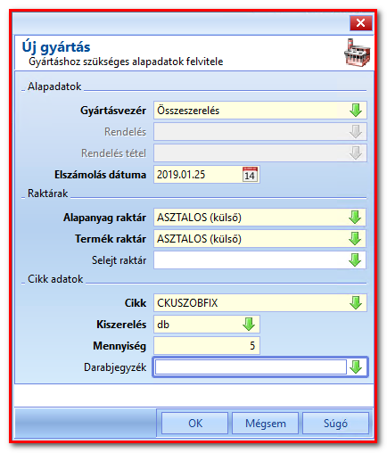Click the greyed Rendelés tétel dropdown arrow
Viewport: 387px width, 453px height.
point(356,153)
